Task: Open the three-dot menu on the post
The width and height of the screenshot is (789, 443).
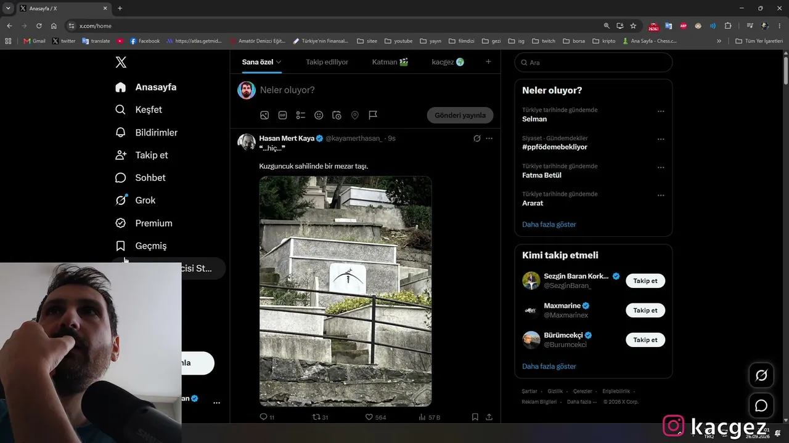Action: click(x=489, y=138)
